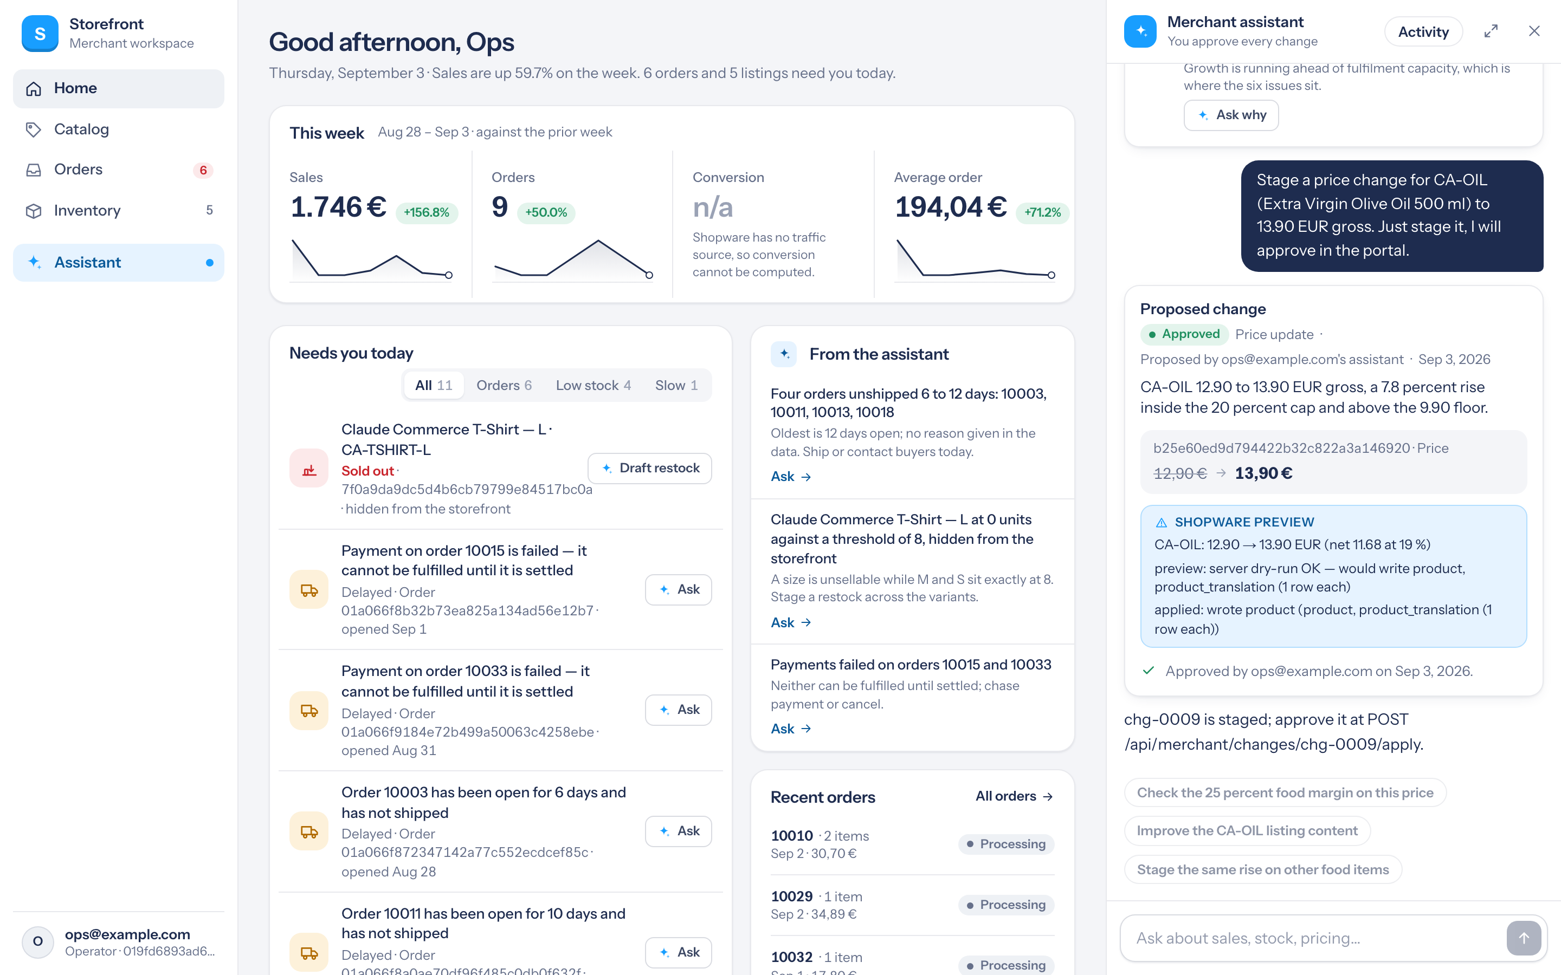Screen dimensions: 1561x975
Task: Click the truck icon beside order 10015
Action: coord(309,589)
